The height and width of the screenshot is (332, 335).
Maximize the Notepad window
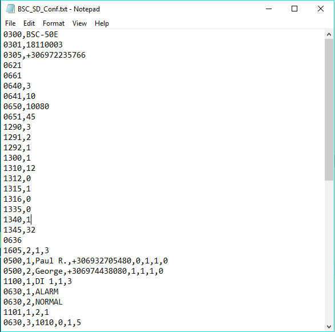pyautogui.click(x=294, y=9)
